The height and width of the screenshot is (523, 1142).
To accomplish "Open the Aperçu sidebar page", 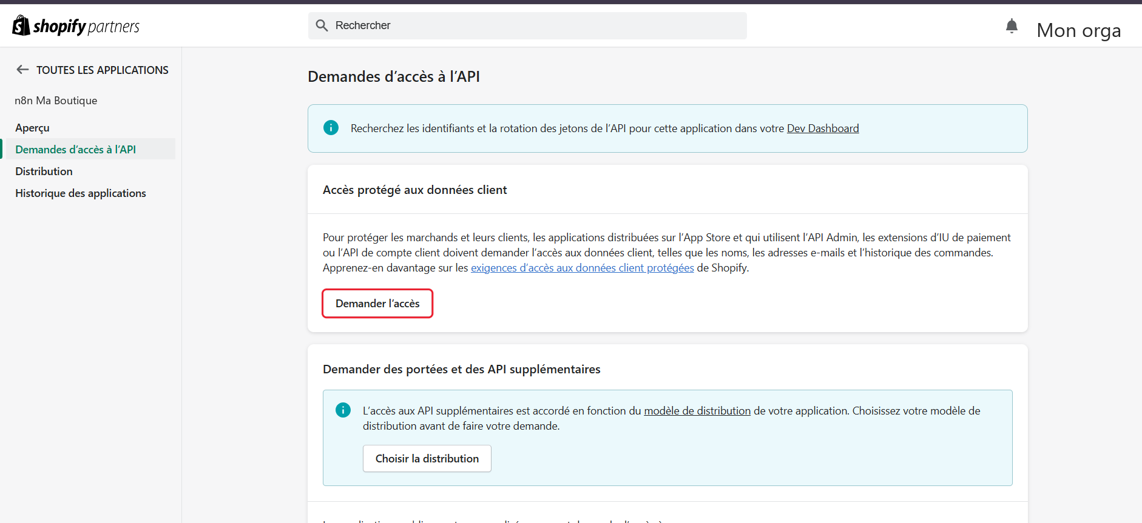I will pyautogui.click(x=32, y=128).
